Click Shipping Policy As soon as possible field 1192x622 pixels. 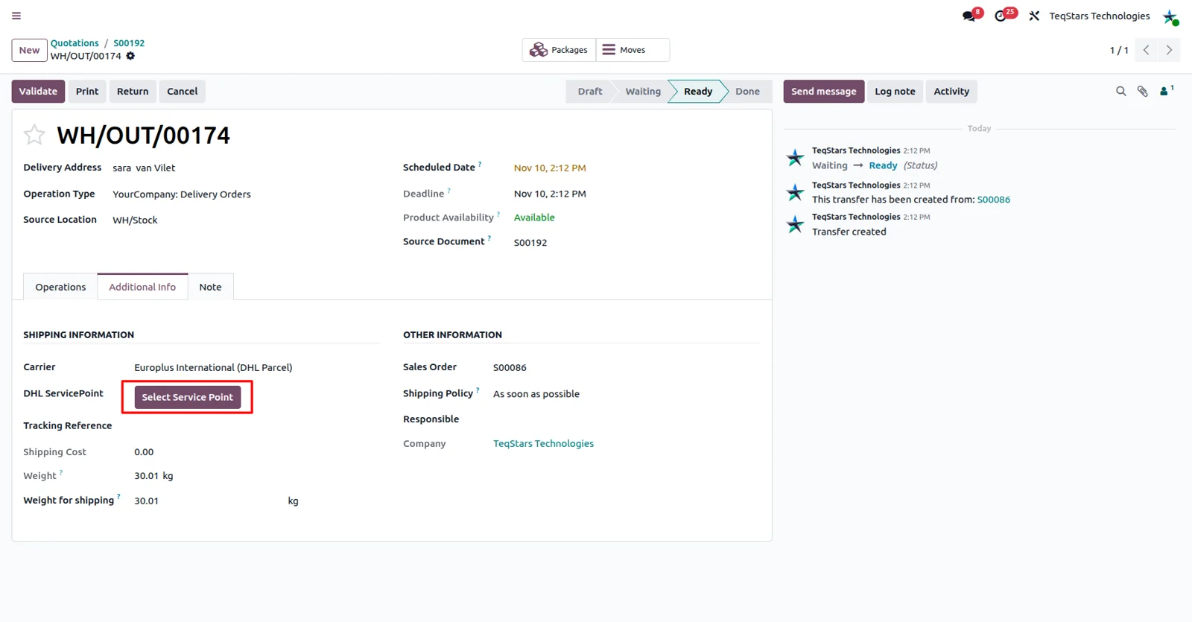point(536,394)
